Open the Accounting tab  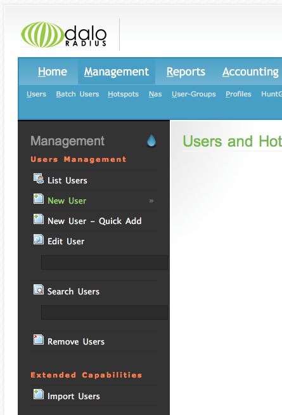(250, 72)
